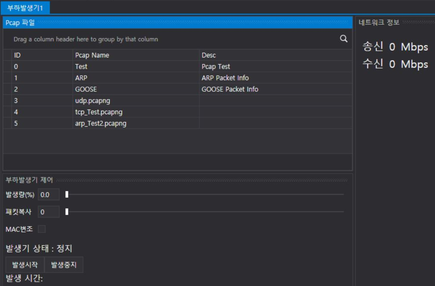This screenshot has width=435, height=286.
Task: Select the arp_Test2.pcapng row
Action: point(178,123)
